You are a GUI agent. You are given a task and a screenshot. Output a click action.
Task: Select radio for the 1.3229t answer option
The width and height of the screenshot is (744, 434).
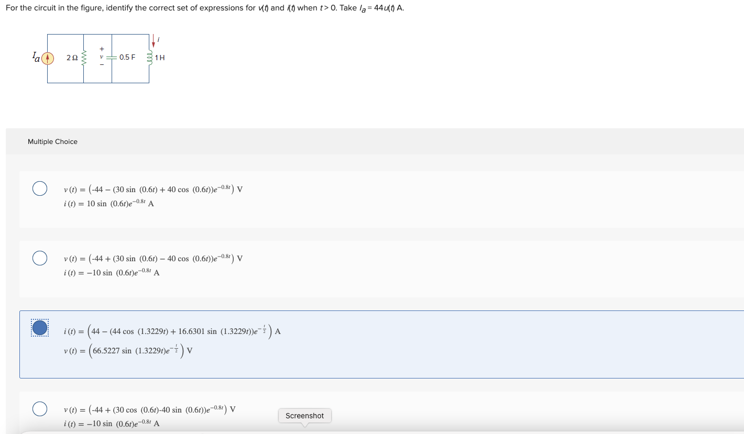[39, 328]
